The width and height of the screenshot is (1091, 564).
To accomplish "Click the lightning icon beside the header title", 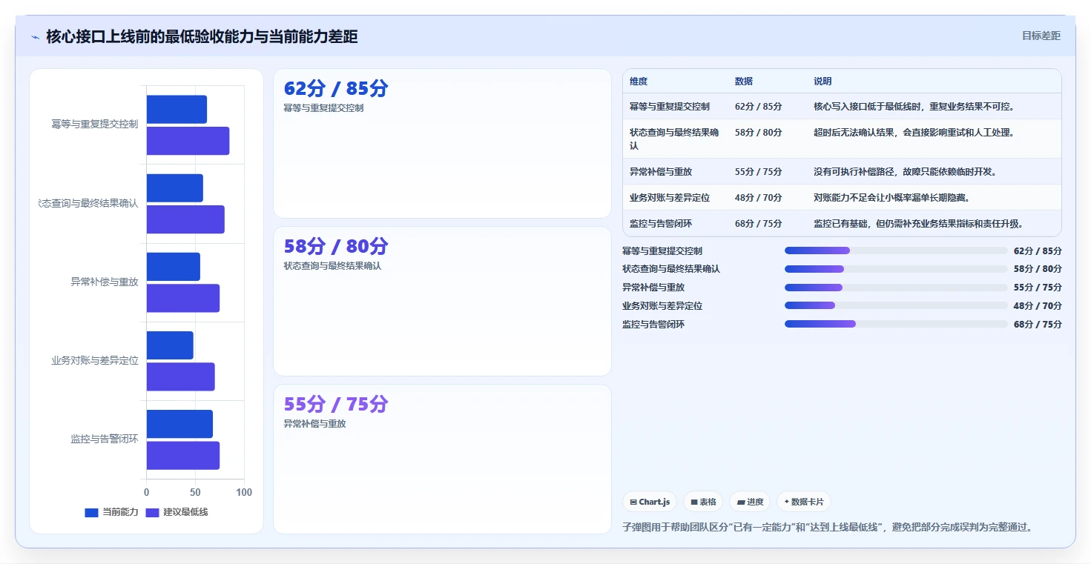I will coord(35,37).
